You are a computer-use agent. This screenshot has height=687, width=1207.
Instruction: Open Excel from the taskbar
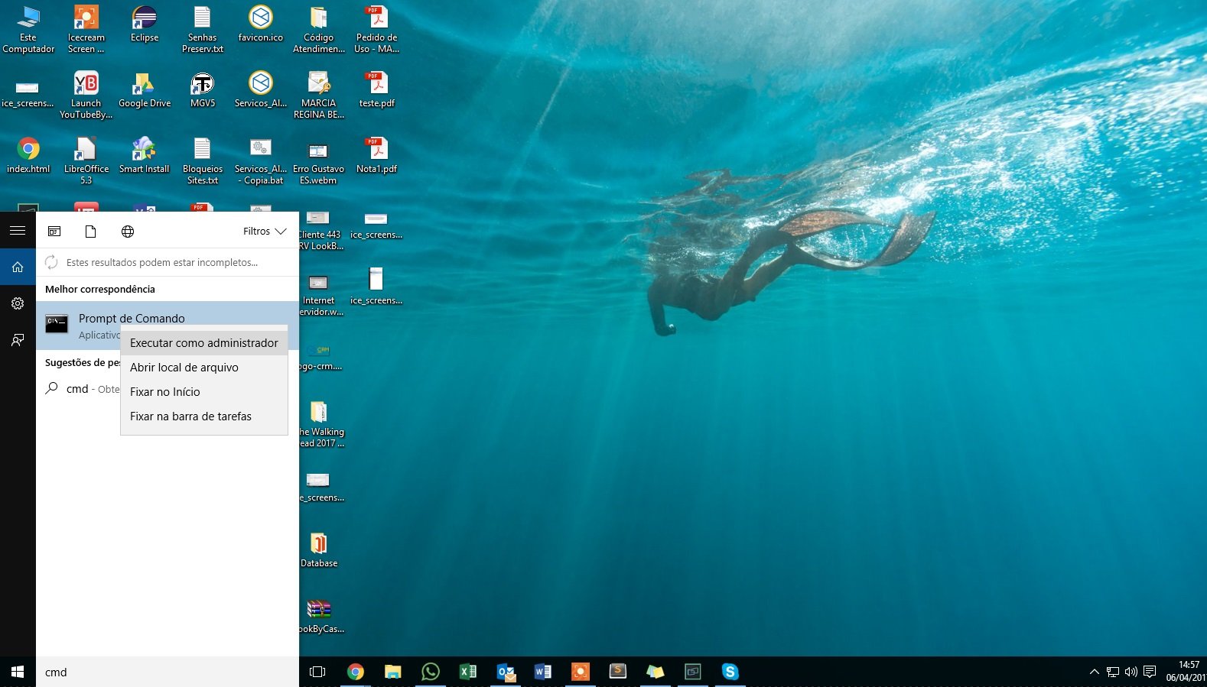pyautogui.click(x=467, y=672)
